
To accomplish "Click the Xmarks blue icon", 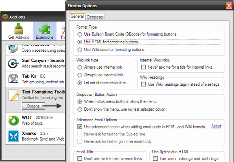I will tap(13, 136).
